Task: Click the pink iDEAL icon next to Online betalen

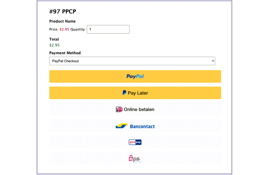Action: (x=119, y=109)
